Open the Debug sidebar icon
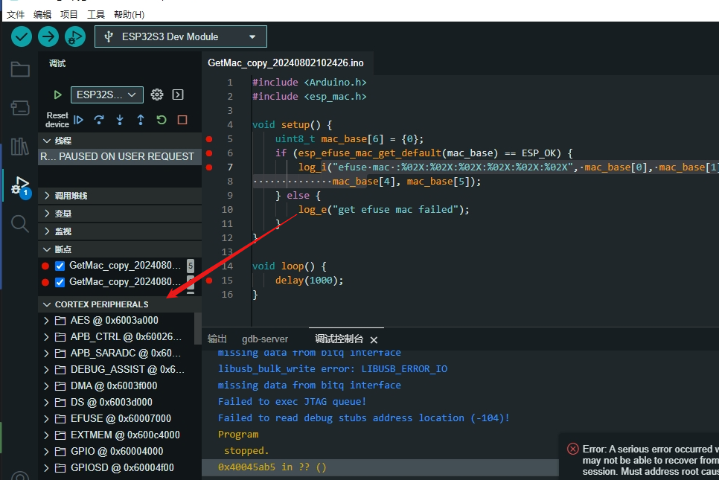Image resolution: width=719 pixels, height=480 pixels. point(20,187)
